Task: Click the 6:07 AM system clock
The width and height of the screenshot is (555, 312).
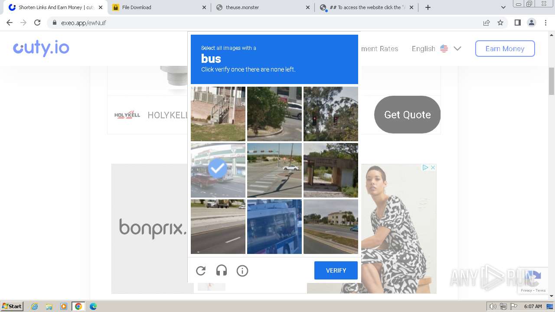Action: click(x=533, y=306)
